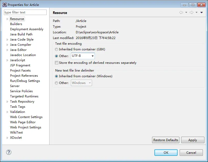This screenshot has width=208, height=162.
Task: Focus the type filter text field
Action: (x=25, y=12)
